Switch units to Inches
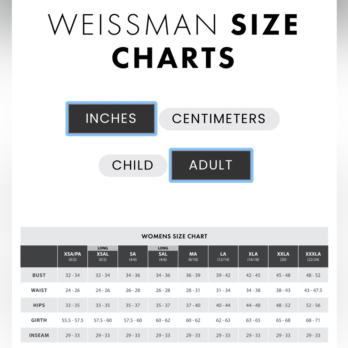This screenshot has width=348, height=348. [111, 119]
